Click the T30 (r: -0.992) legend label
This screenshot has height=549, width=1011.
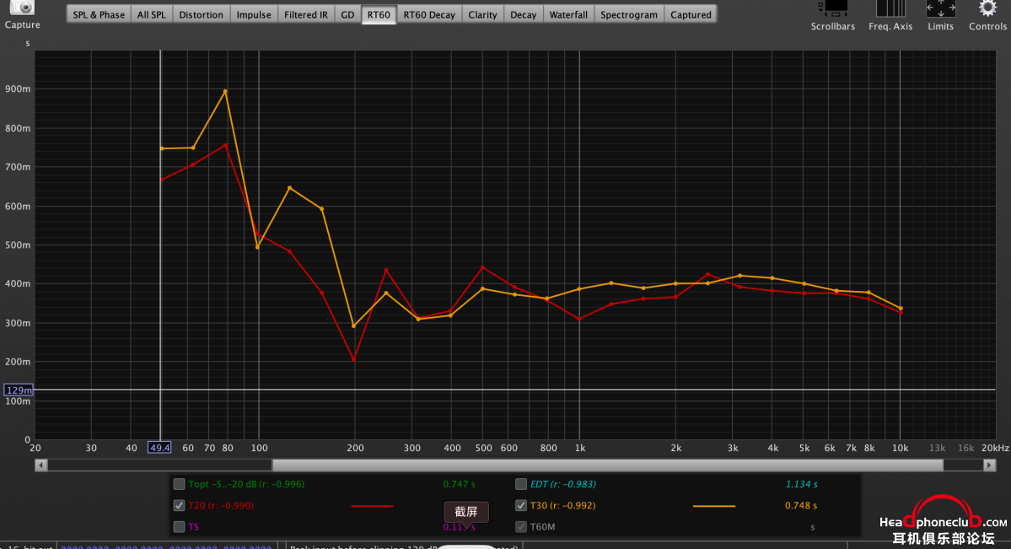point(562,505)
